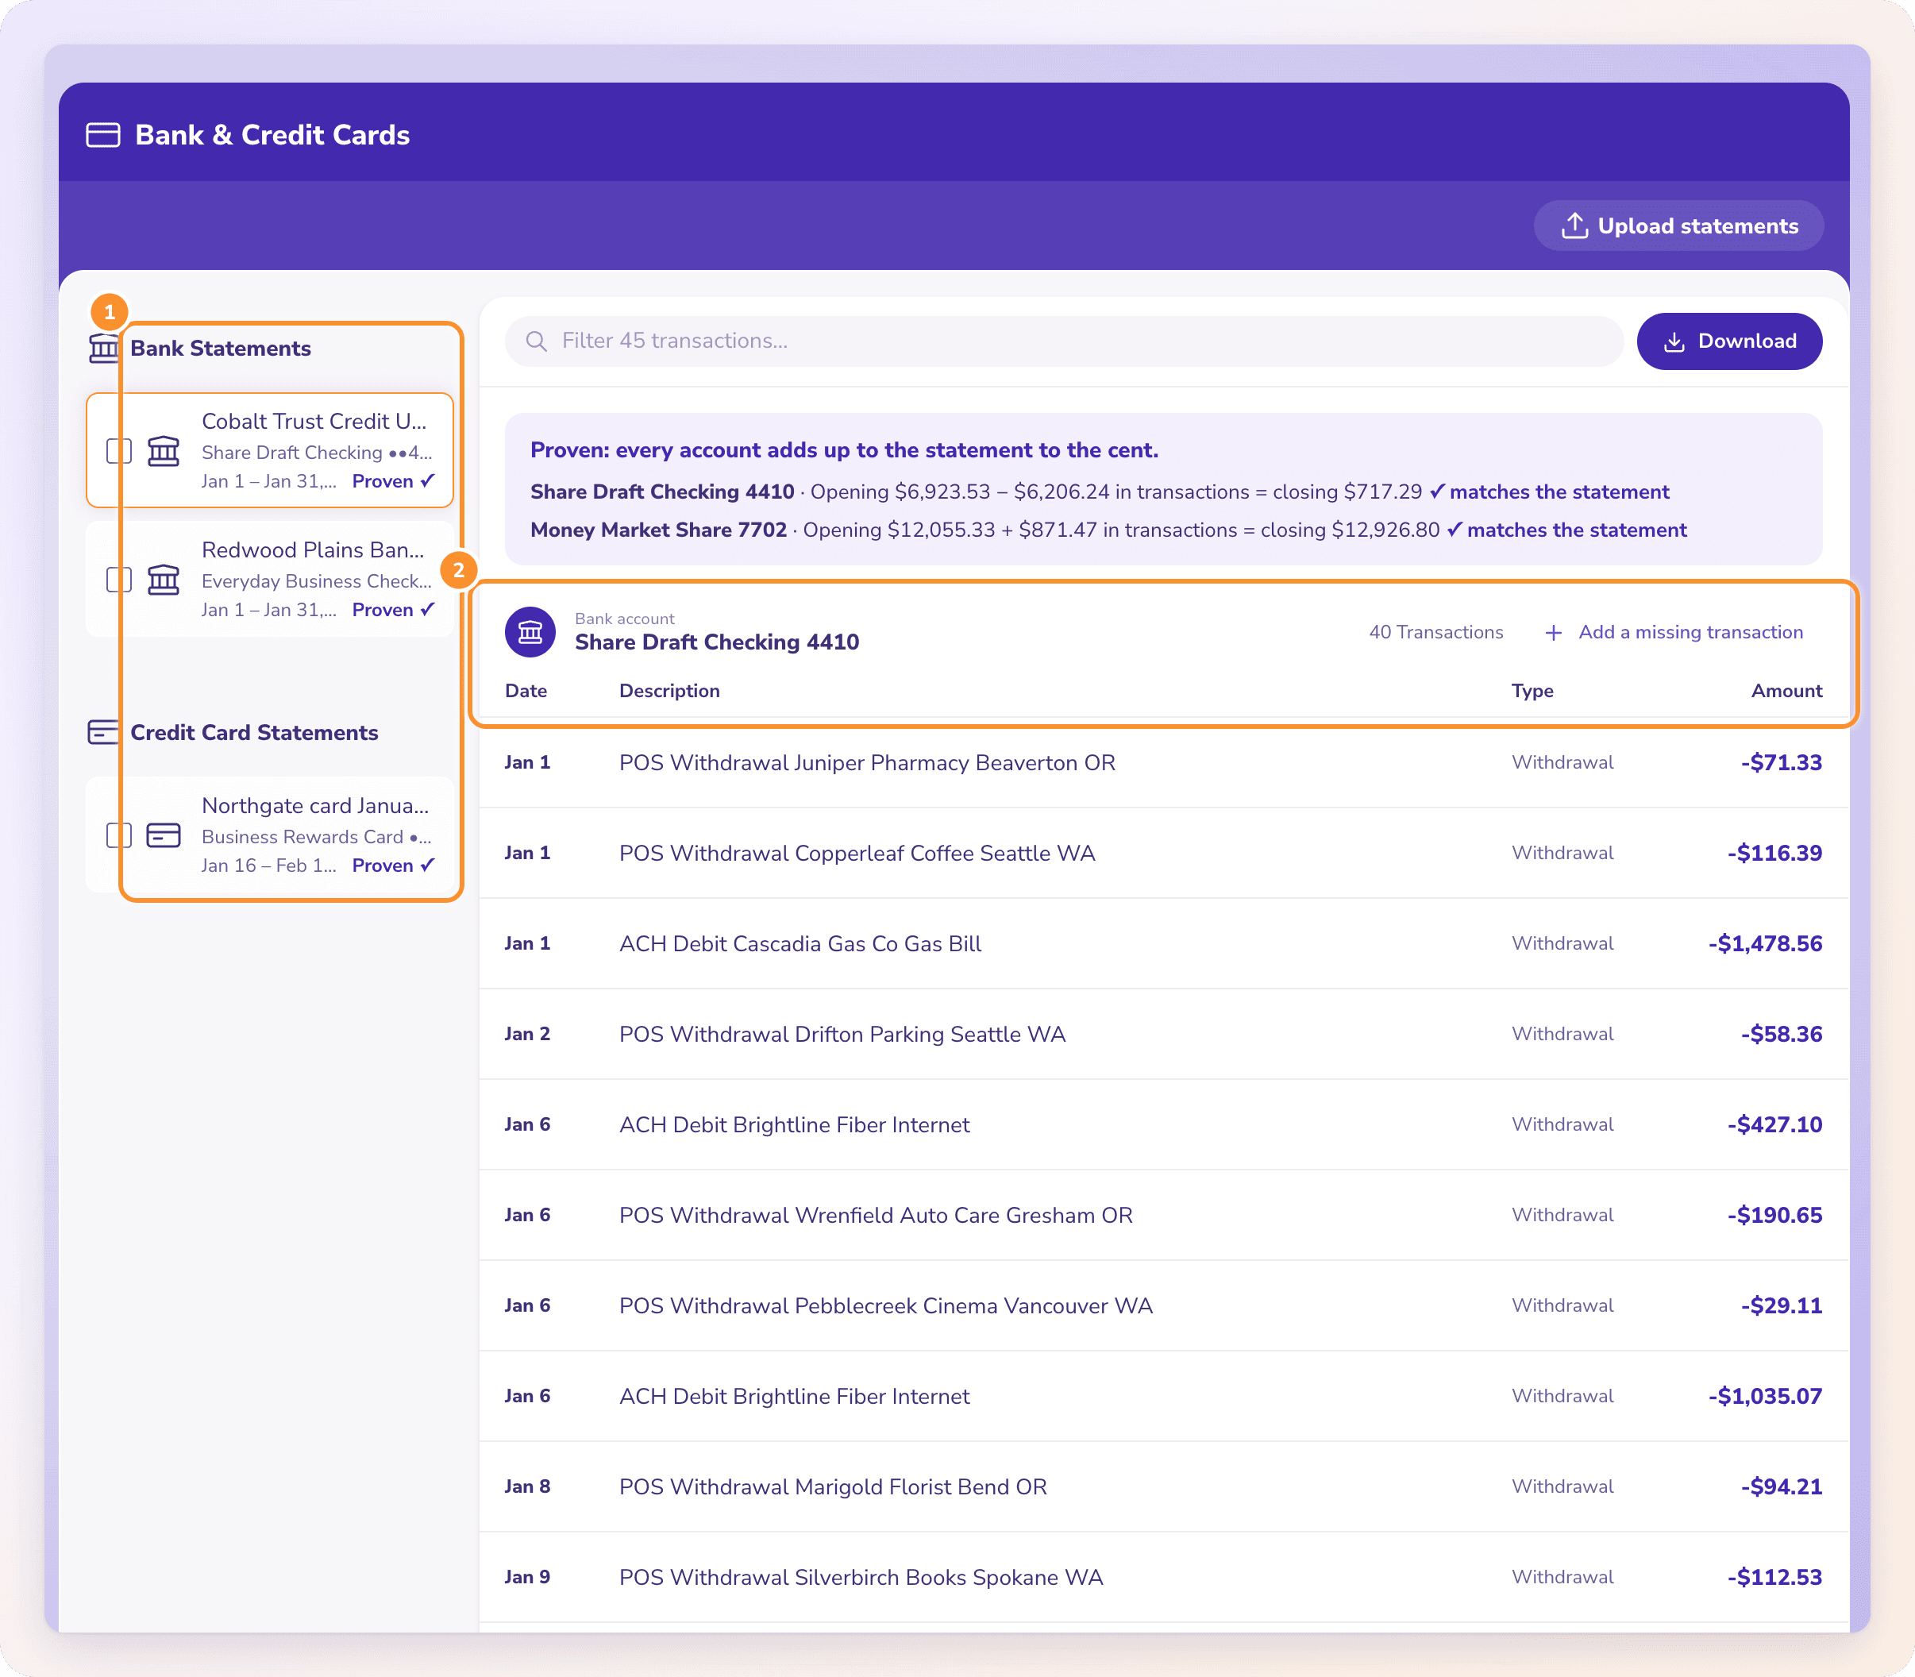Open the Northgate card January statement

pyautogui.click(x=269, y=835)
